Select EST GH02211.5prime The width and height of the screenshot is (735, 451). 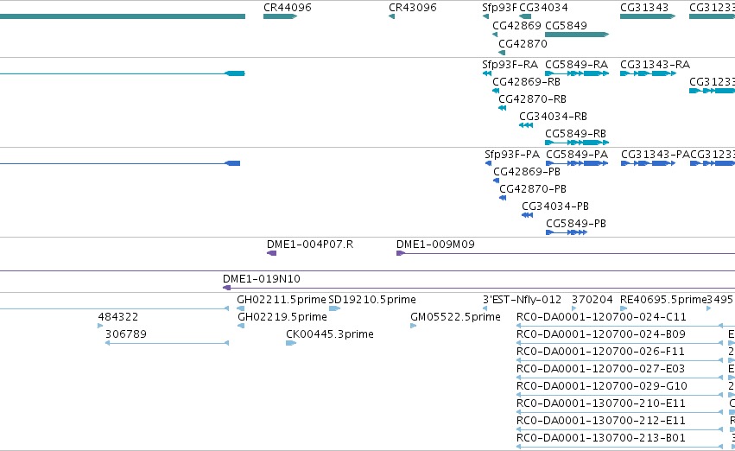(240, 308)
